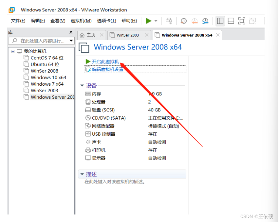278x222 pixels.
Task: Click the Unity mode toolbar icon
Action: tap(252, 21)
